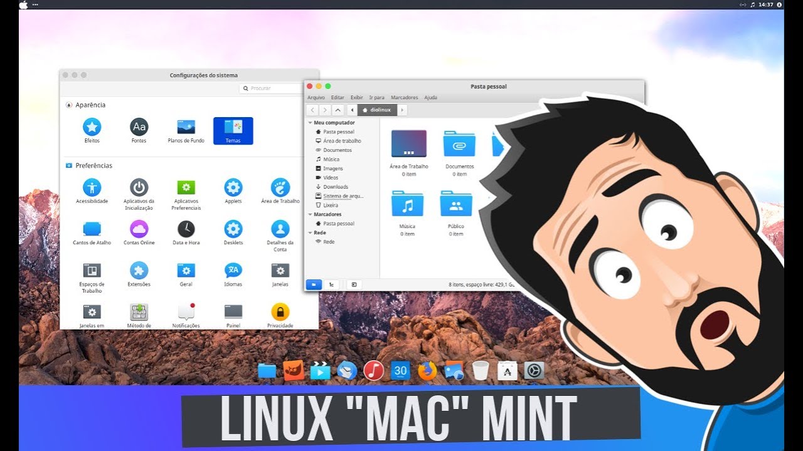
Task: Open the Marcadores menu
Action: [405, 98]
